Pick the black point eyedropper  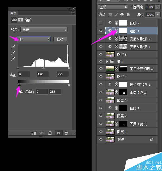(13, 47)
